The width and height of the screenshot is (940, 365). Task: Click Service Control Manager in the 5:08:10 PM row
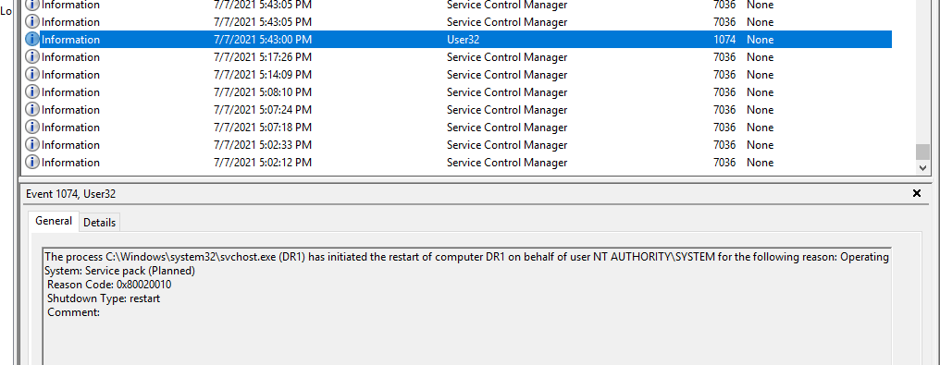(x=507, y=92)
